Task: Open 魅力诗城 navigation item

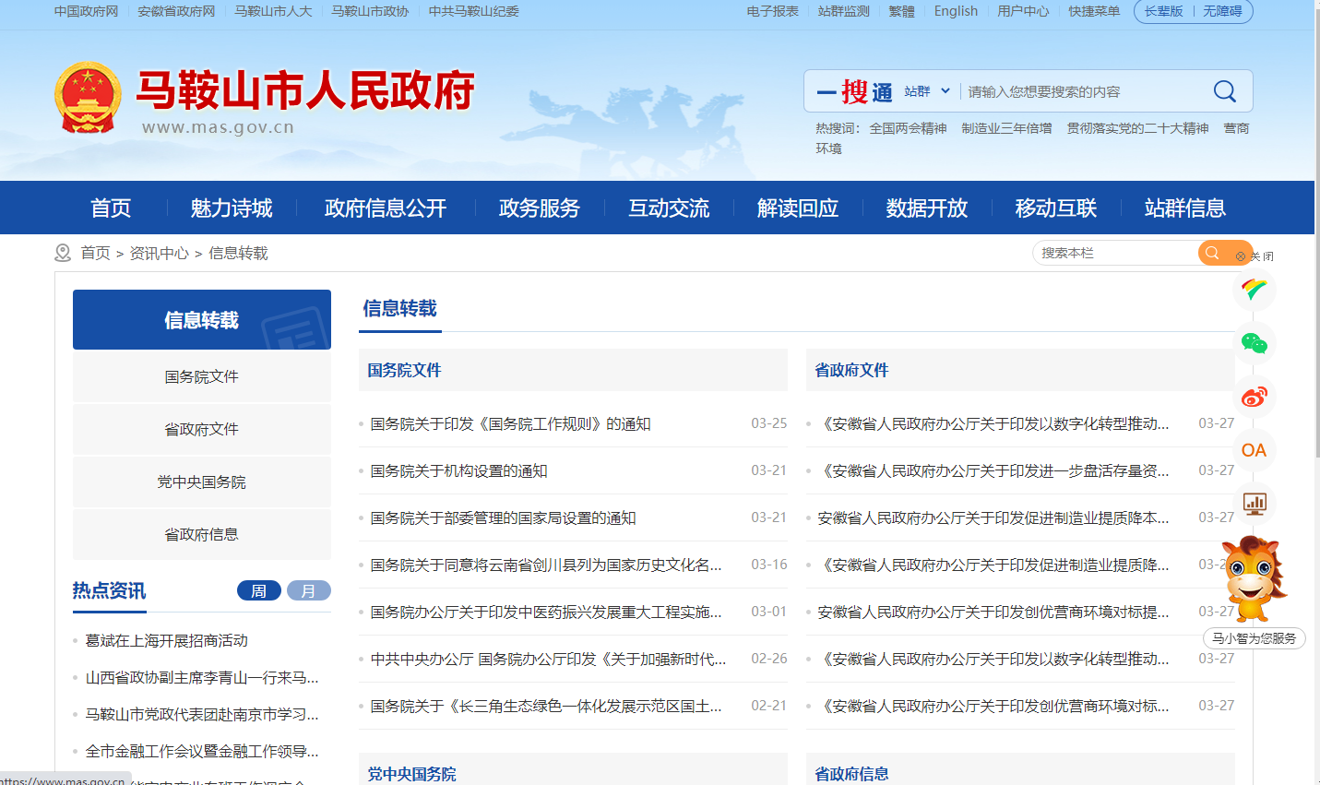Action: point(232,208)
